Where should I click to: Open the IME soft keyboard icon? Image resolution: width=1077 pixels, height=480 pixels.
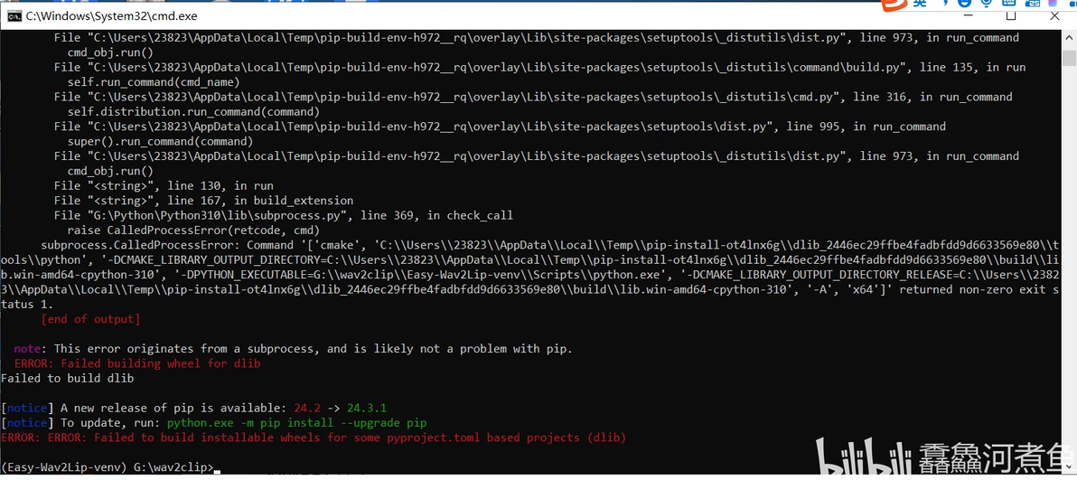click(1010, 5)
